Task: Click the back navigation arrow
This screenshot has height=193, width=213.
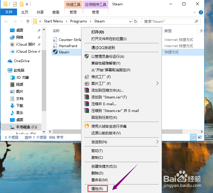Action: click(x=6, y=22)
